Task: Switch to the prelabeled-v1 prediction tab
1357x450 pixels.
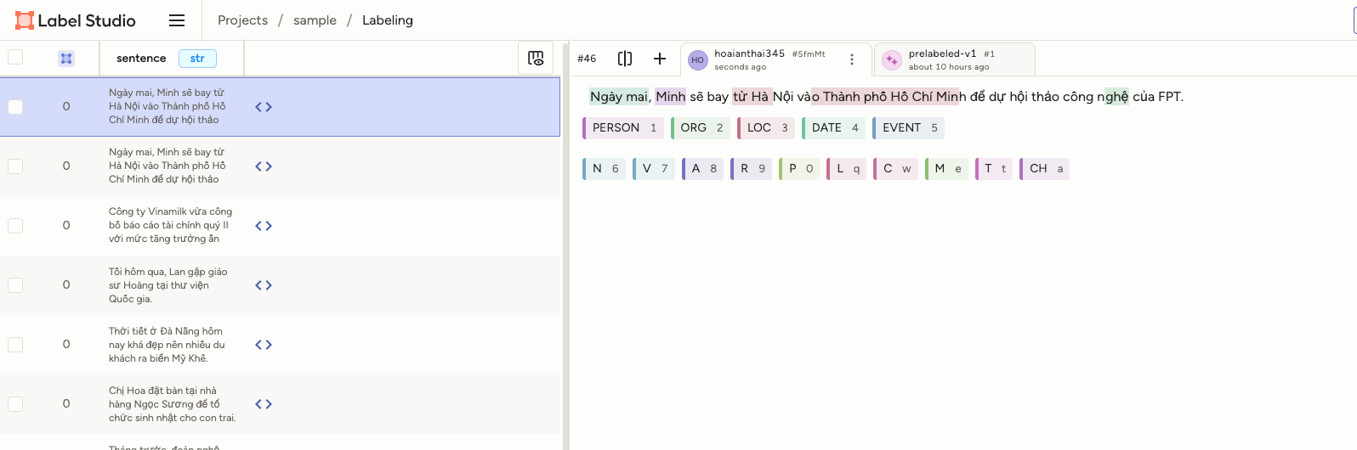Action: click(953, 59)
